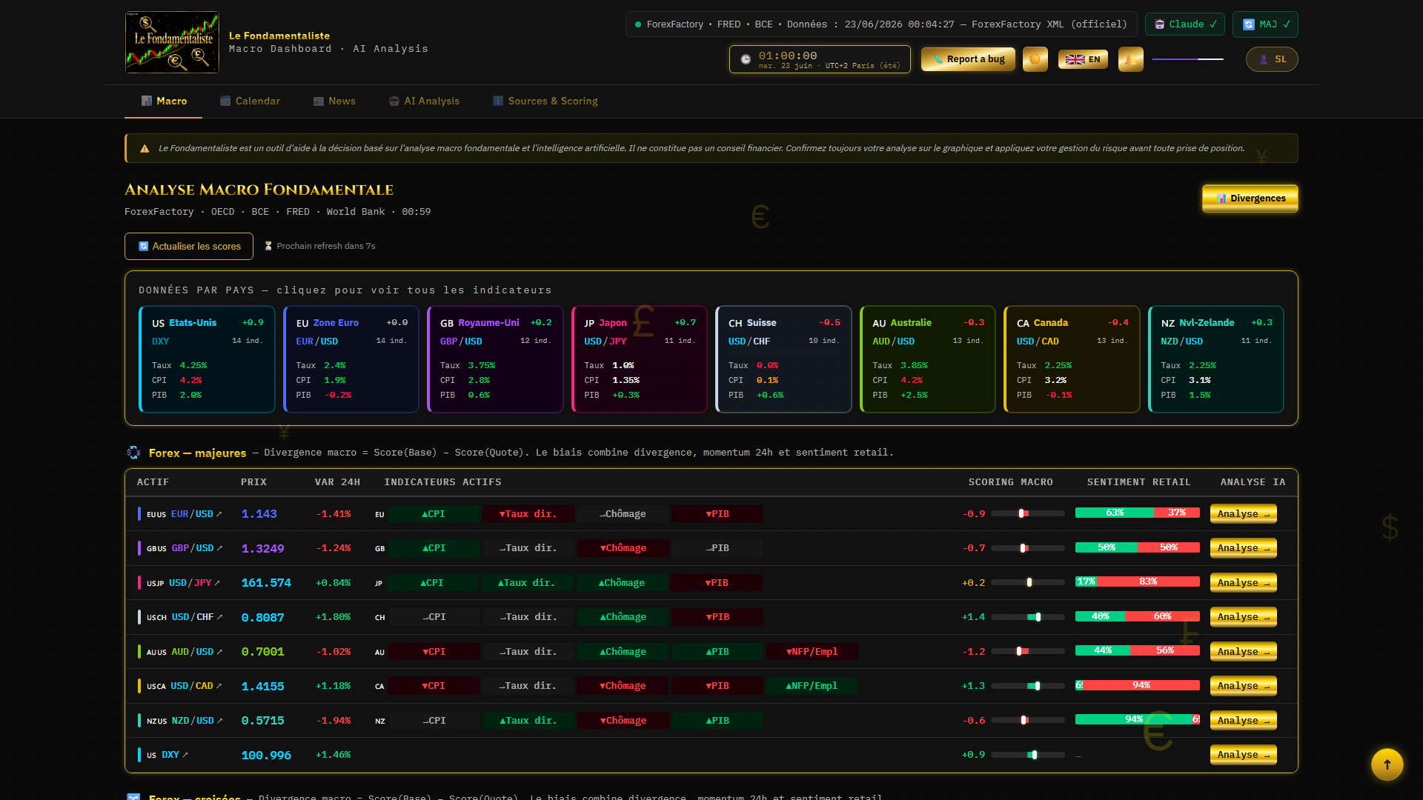Click Analyse button for the AUD/USD row

coord(1243,652)
